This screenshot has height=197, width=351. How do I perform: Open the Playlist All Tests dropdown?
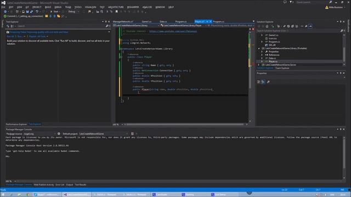point(38,37)
